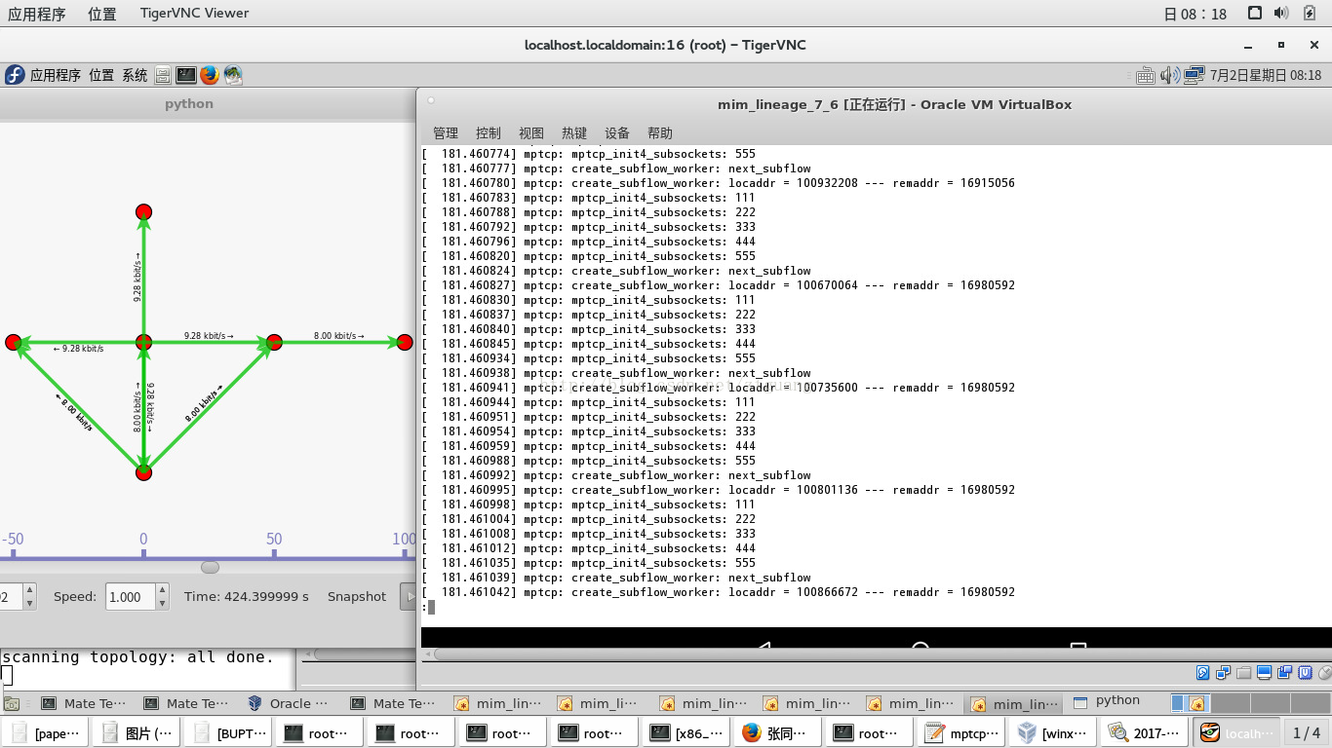Open the 系统 menu in the inner panel

[x=135, y=75]
